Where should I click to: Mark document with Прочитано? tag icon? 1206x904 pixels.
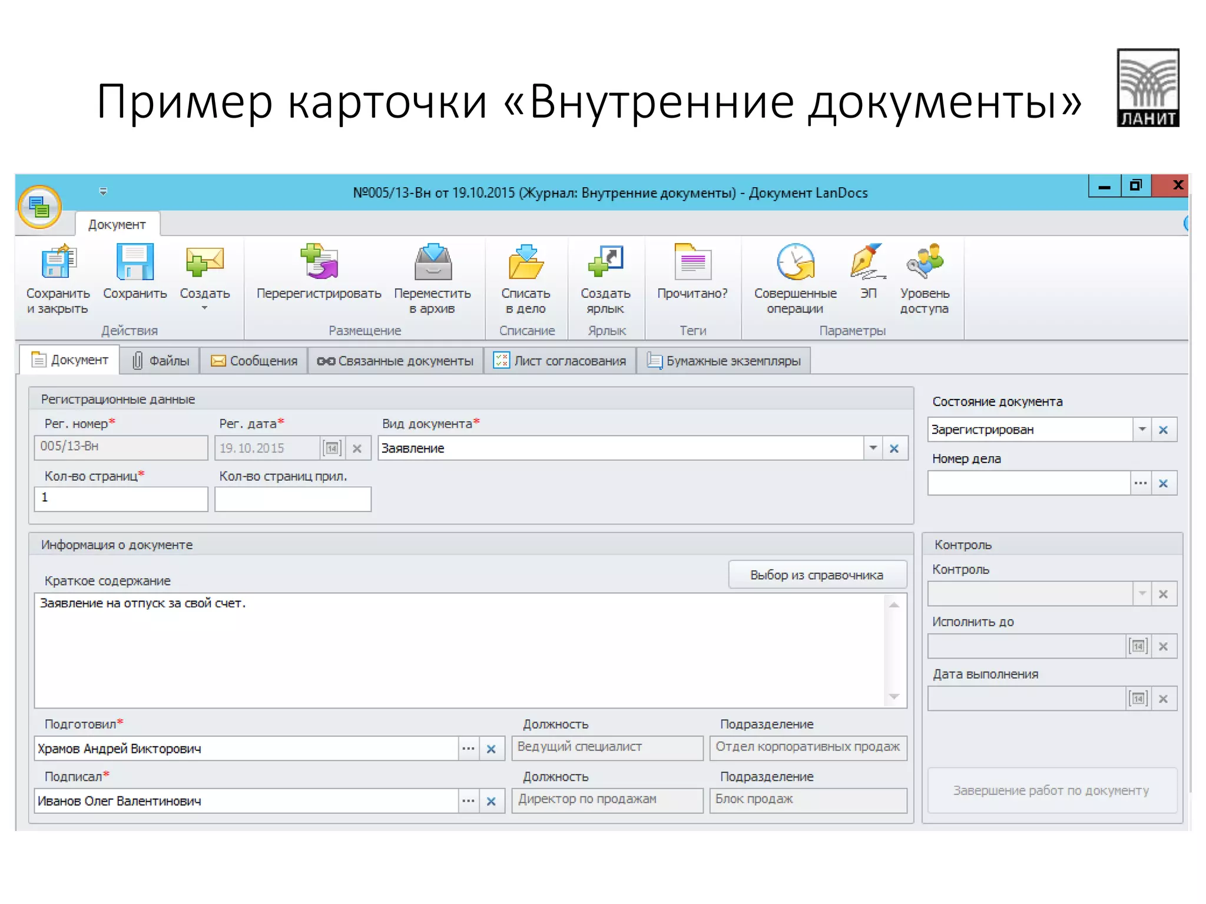click(x=692, y=262)
